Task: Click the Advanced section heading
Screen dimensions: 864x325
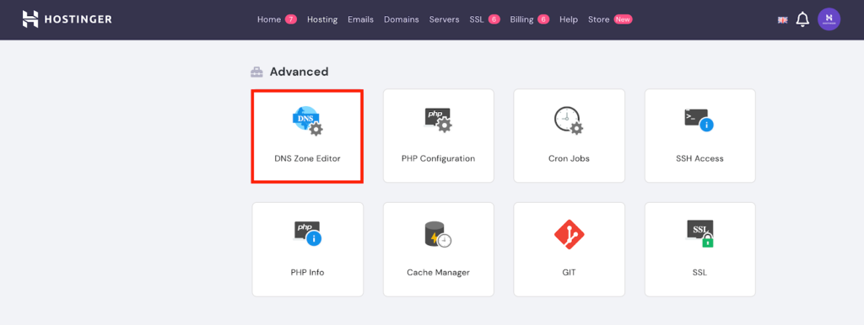Action: click(x=299, y=72)
